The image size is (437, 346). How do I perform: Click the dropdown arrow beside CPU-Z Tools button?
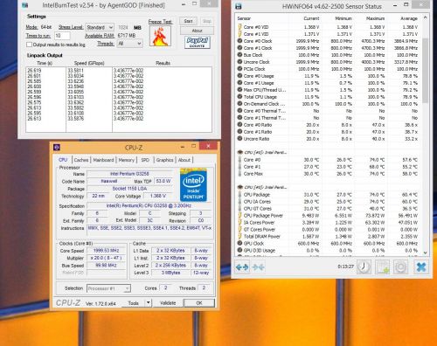tap(149, 303)
